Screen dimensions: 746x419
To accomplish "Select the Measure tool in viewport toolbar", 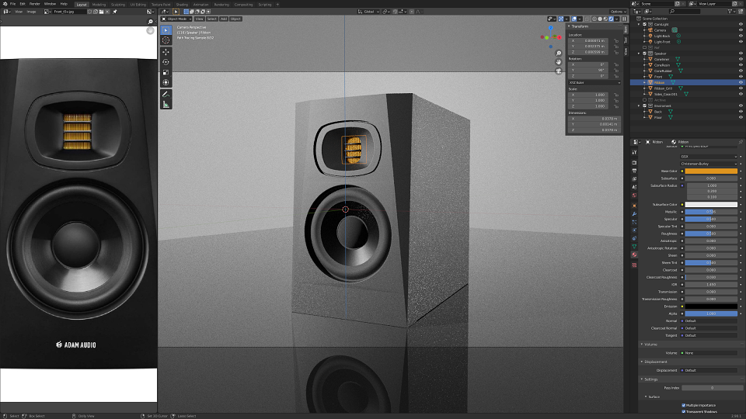I will pyautogui.click(x=166, y=105).
